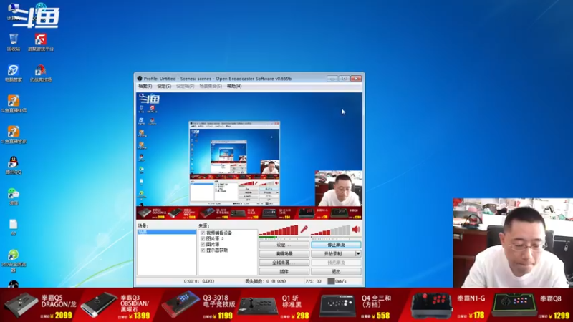This screenshot has height=322, width=573.
Task: Open the 帮助(H) menu in OBS
Action: pyautogui.click(x=234, y=86)
